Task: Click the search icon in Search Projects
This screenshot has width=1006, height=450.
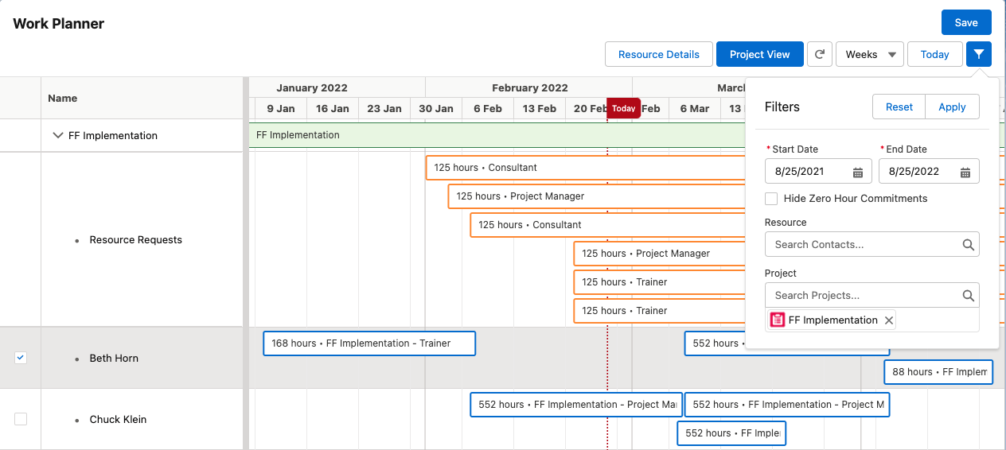Action: (968, 296)
